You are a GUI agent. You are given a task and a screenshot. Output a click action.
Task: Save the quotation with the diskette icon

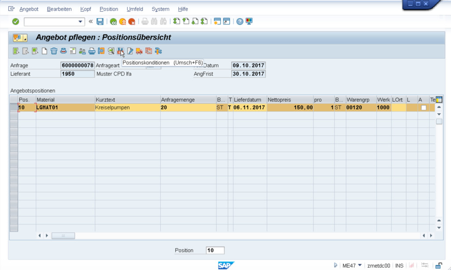point(100,22)
